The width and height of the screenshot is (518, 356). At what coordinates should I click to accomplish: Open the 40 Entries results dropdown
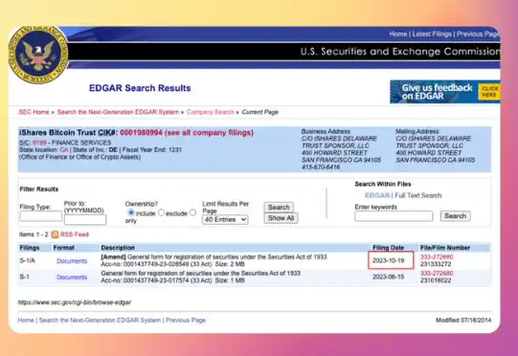coord(225,219)
